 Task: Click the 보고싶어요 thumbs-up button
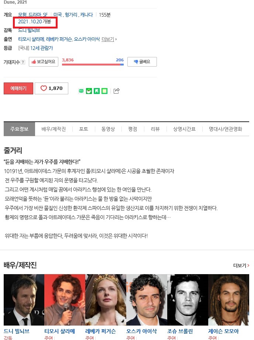tap(44, 62)
